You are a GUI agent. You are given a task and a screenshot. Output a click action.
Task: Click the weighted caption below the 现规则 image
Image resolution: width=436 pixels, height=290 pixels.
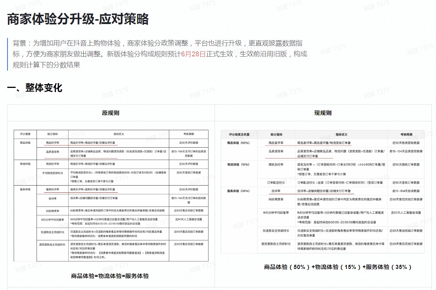[337, 267]
